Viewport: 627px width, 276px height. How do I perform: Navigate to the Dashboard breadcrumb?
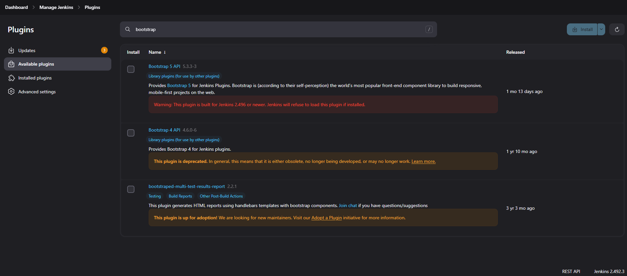tap(17, 7)
